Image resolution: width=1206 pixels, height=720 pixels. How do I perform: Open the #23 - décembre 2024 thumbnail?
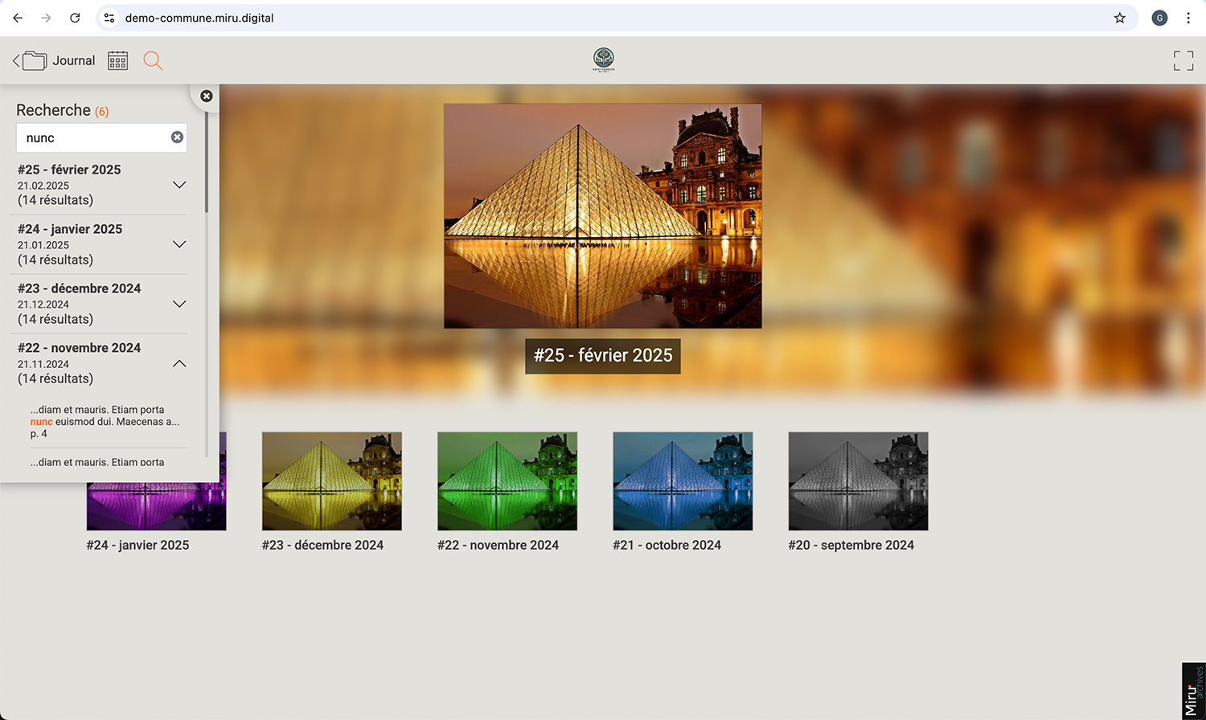tap(331, 481)
